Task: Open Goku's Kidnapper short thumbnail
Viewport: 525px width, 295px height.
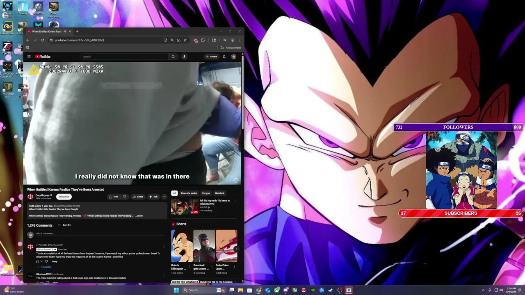Action: 182,246
